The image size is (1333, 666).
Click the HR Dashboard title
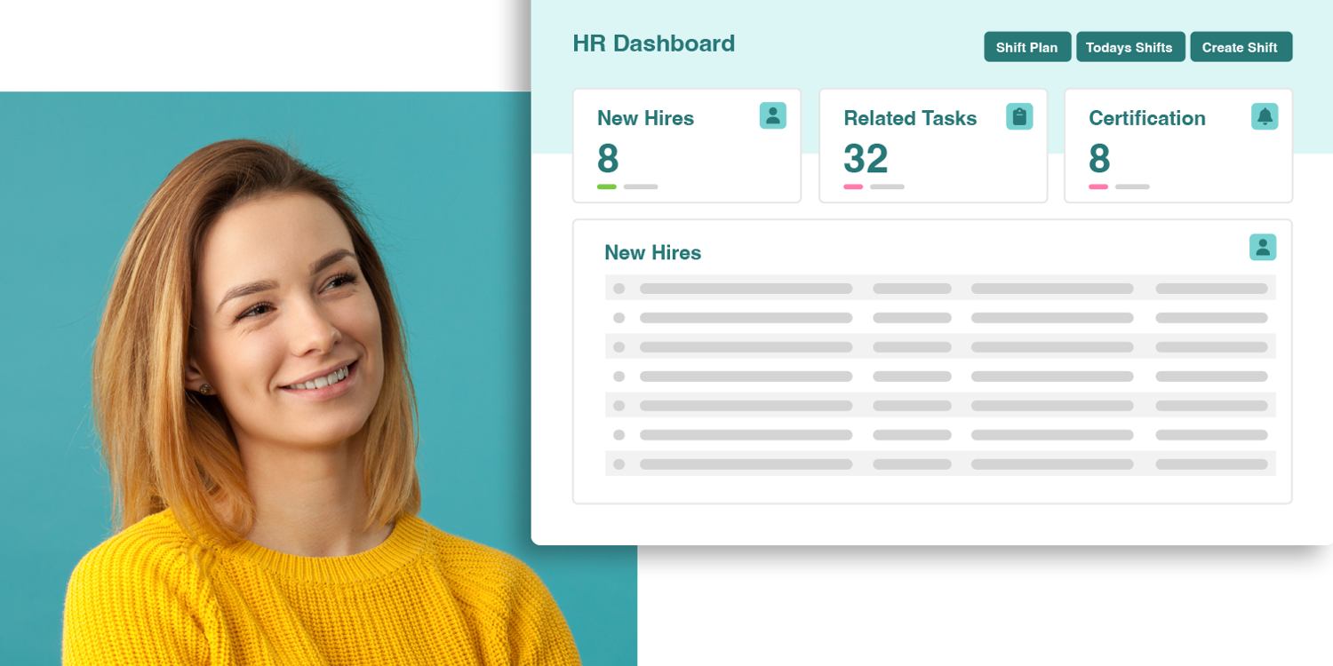coord(653,44)
